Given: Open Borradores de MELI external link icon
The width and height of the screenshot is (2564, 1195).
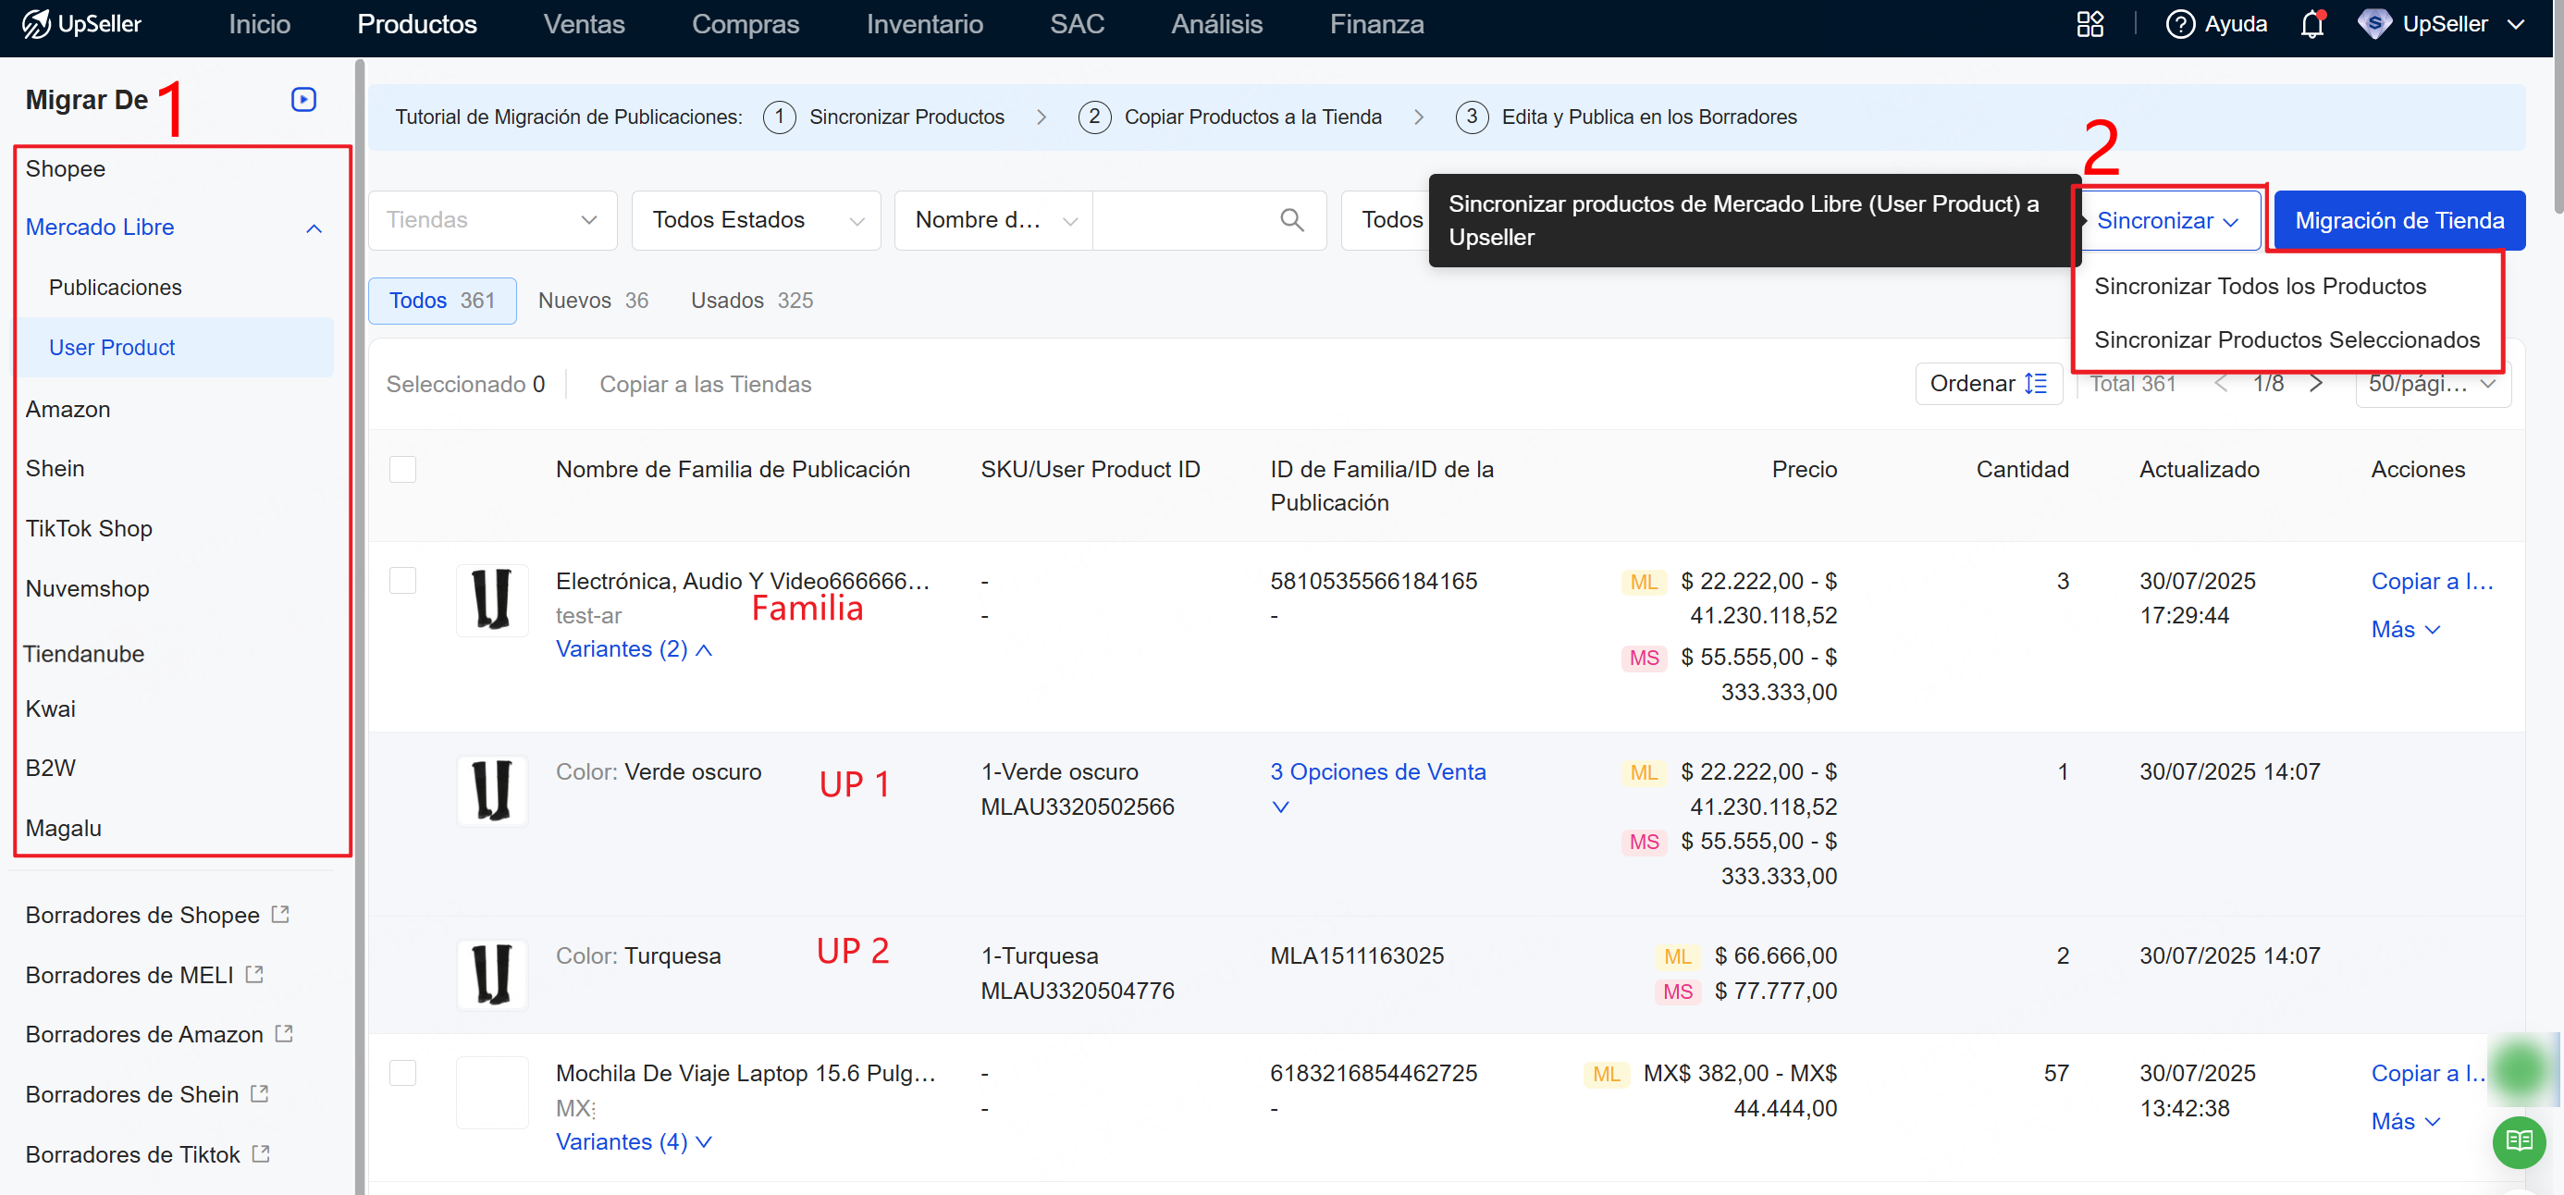Looking at the screenshot, I should coord(254,974).
